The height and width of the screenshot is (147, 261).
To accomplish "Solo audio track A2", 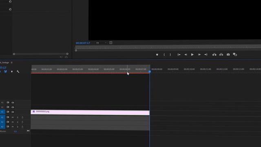I will point(18,122).
